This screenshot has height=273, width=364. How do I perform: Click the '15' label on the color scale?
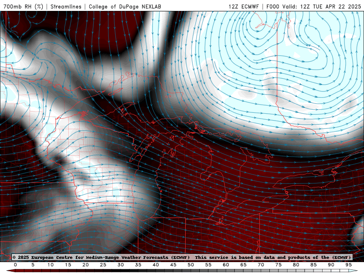pos(68,265)
